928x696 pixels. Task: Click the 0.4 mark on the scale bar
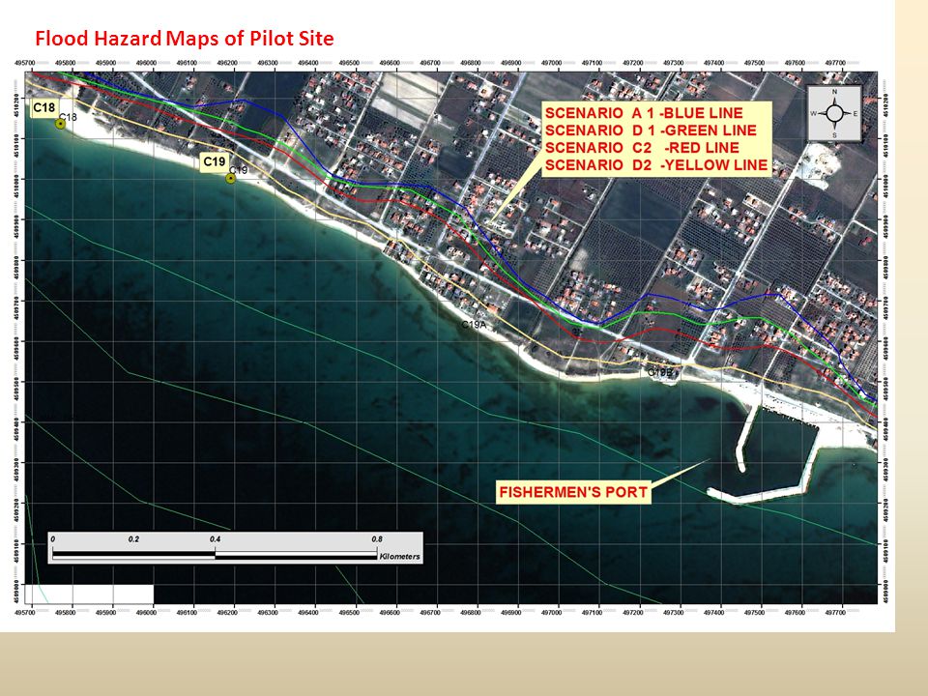point(215,539)
